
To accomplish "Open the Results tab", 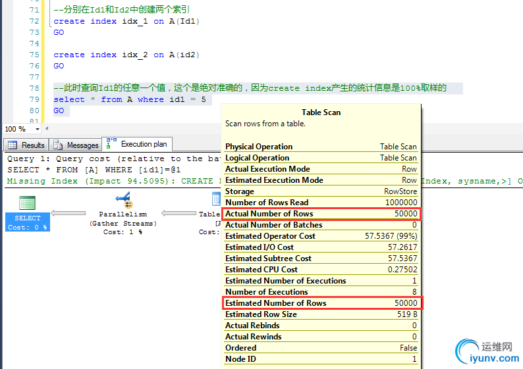I will pyautogui.click(x=26, y=145).
